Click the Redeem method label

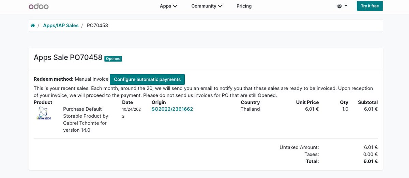[x=54, y=79]
